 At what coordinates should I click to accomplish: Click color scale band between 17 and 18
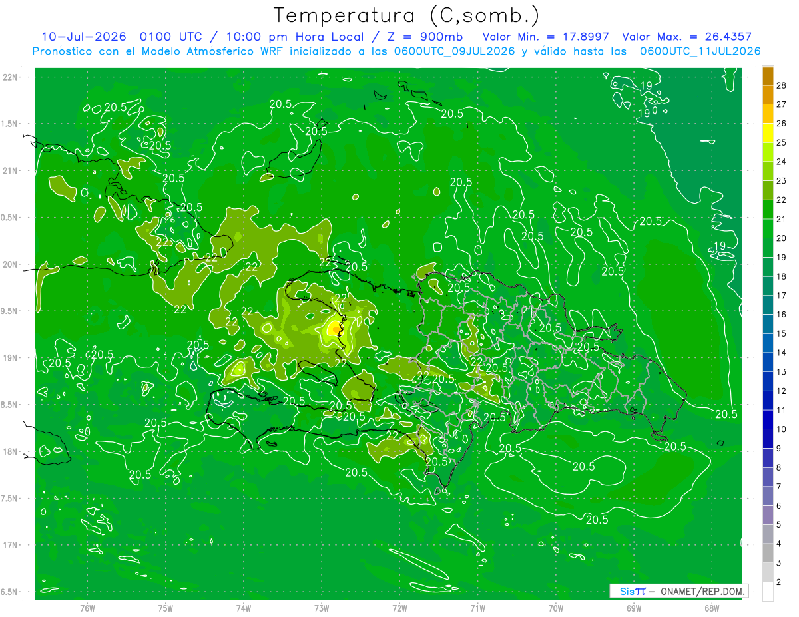(768, 286)
